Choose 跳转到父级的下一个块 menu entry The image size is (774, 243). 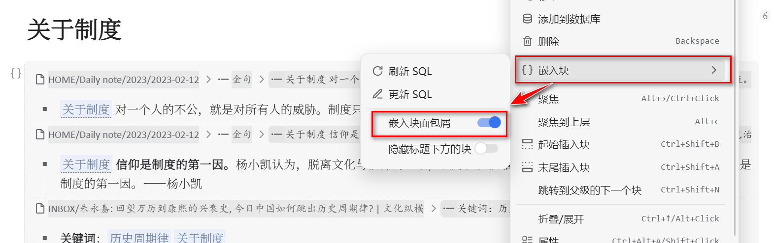[589, 190]
